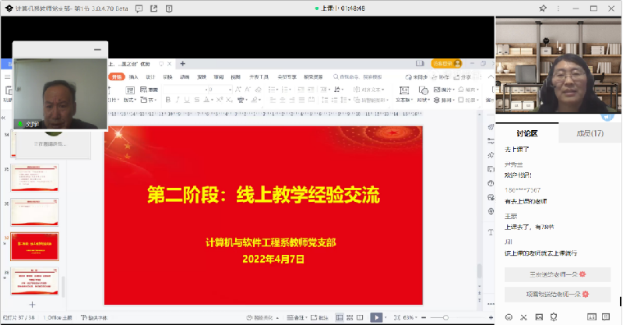This screenshot has width=623, height=325.
Task: Start slideshow with the play button
Action: 376,317
